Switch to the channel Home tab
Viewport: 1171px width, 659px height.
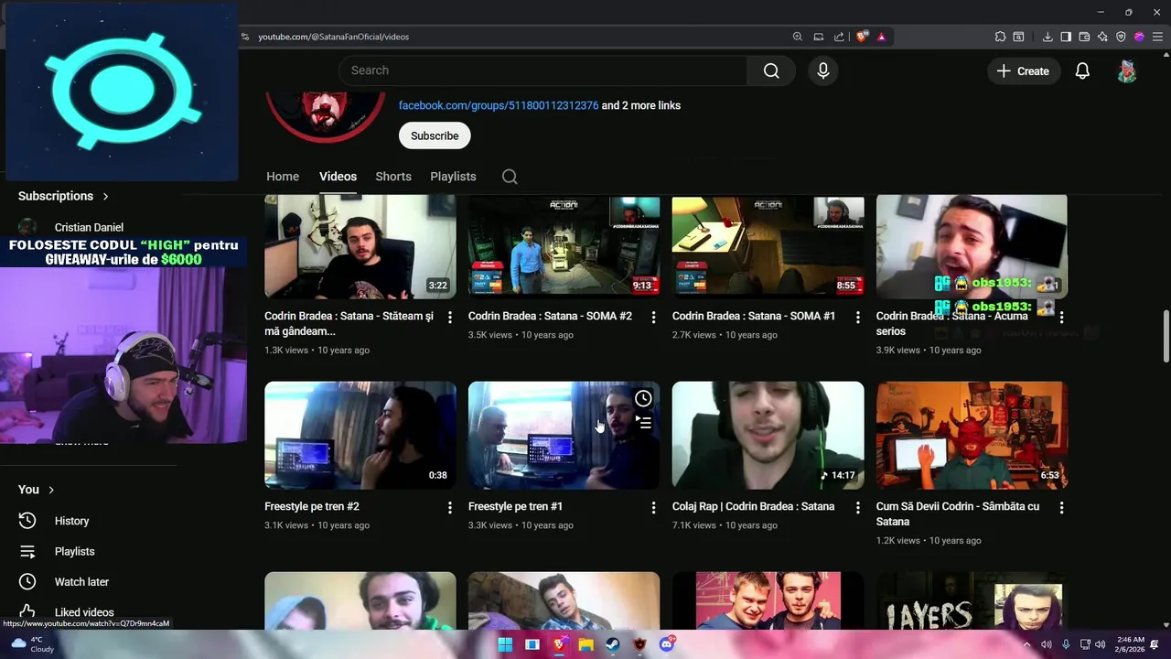[x=283, y=177]
